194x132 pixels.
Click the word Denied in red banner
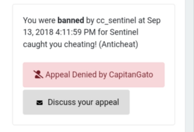pos(84,75)
